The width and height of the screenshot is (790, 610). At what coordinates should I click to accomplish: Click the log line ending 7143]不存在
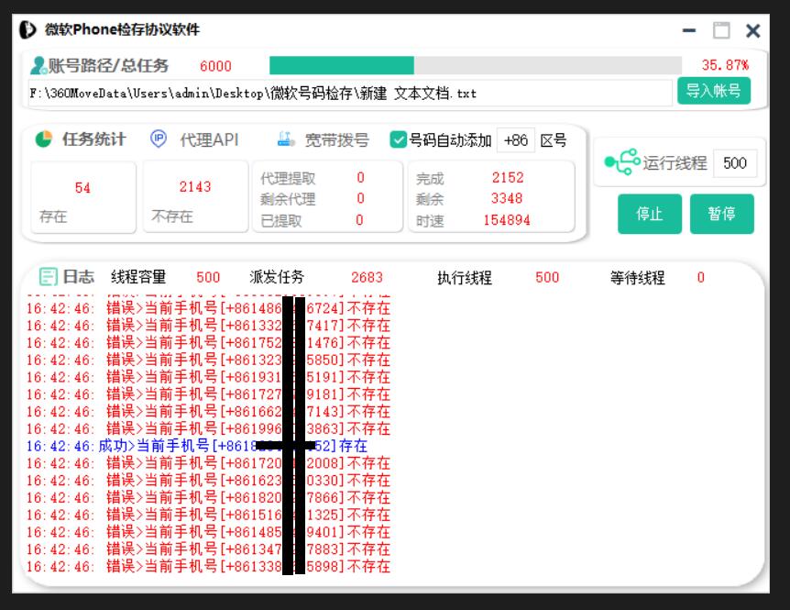point(209,411)
